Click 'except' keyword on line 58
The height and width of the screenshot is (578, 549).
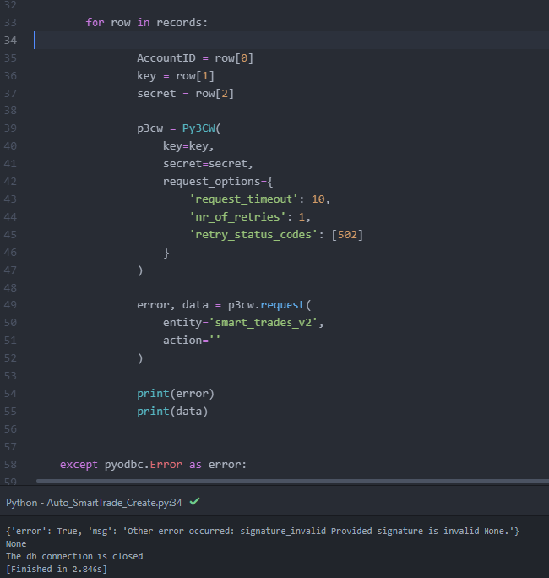pos(79,465)
